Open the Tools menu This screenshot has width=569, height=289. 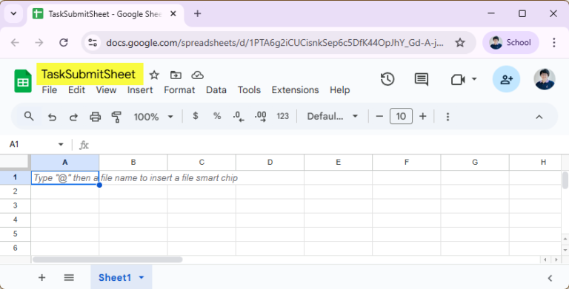249,90
